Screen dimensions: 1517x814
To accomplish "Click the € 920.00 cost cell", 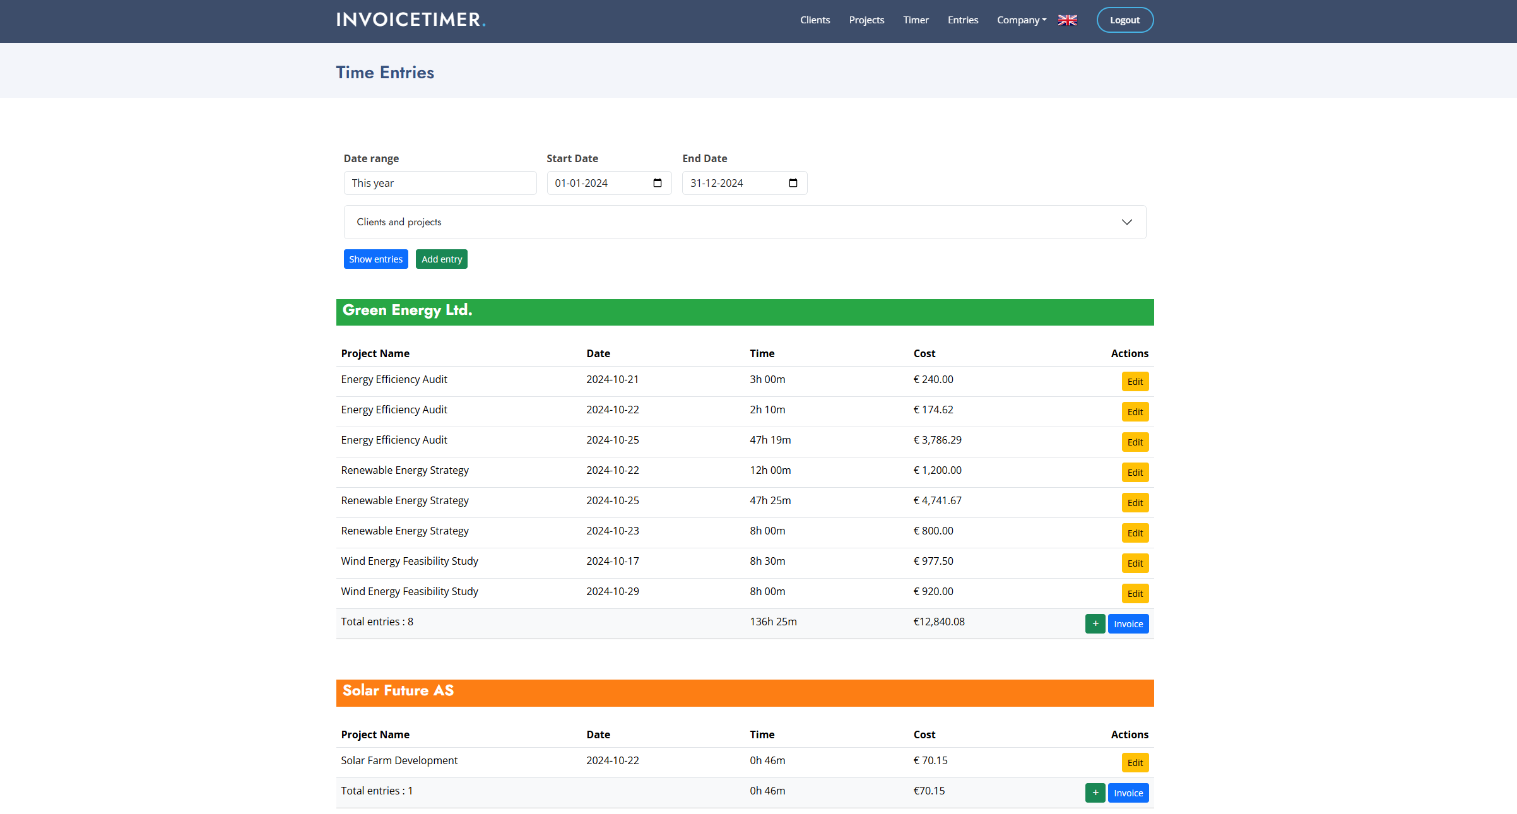I will pyautogui.click(x=933, y=591).
